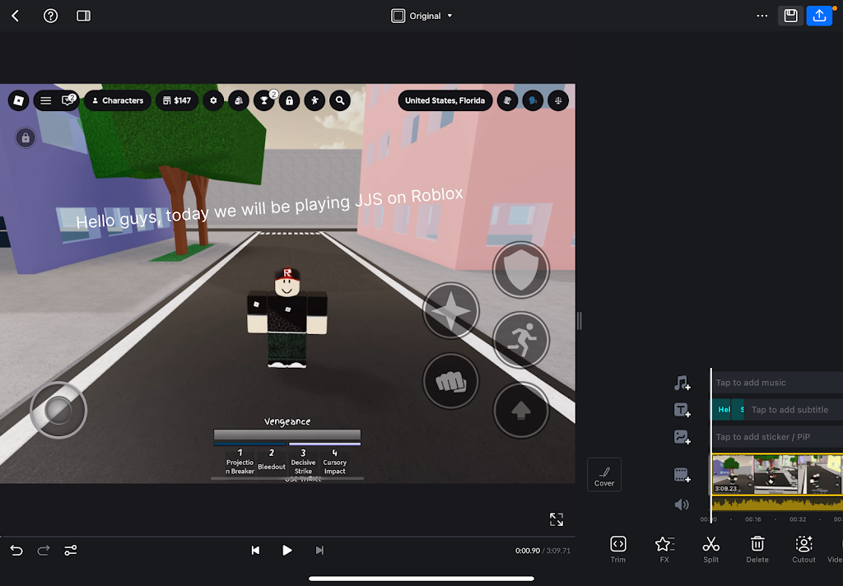843x586 pixels.
Task: Select skill 2 Bleedout
Action: click(272, 462)
